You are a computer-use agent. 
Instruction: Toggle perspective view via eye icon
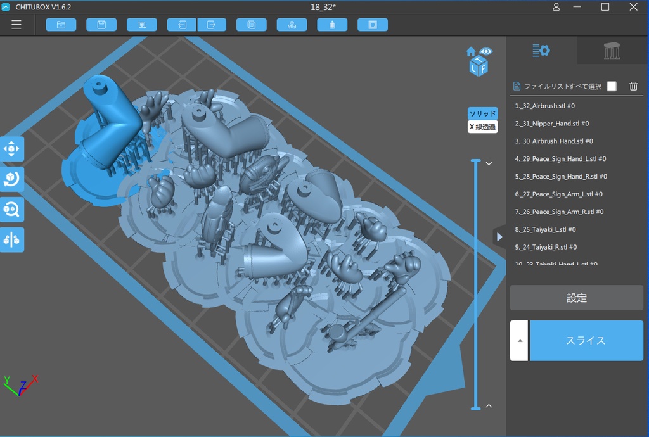486,51
